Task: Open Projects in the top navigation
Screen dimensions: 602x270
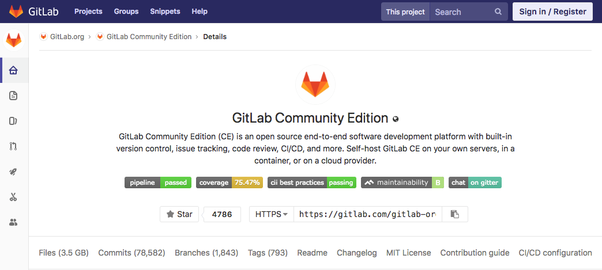Action: click(x=88, y=12)
